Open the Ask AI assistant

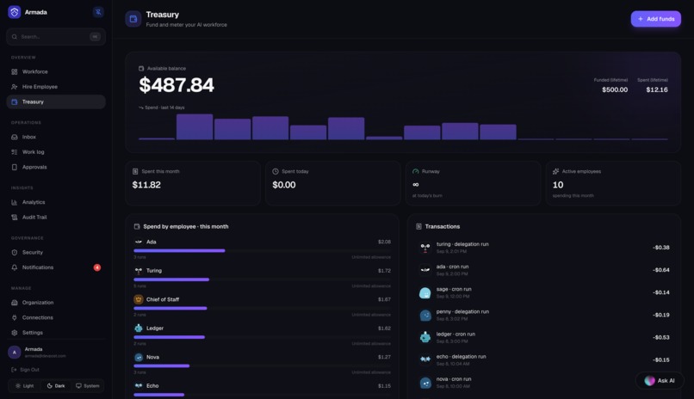(x=660, y=380)
